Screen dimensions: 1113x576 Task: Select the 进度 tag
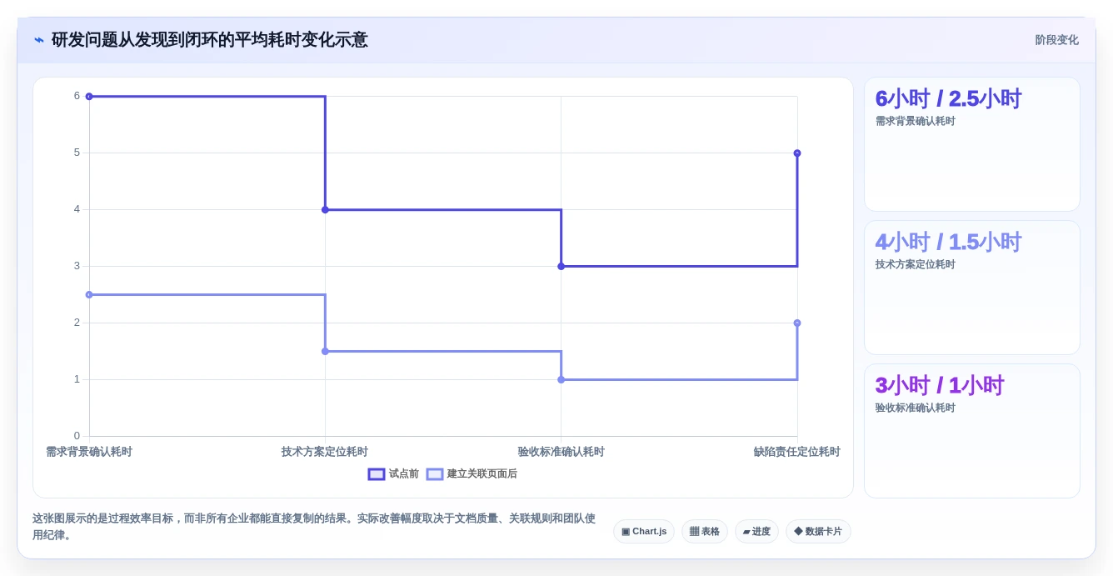click(756, 532)
